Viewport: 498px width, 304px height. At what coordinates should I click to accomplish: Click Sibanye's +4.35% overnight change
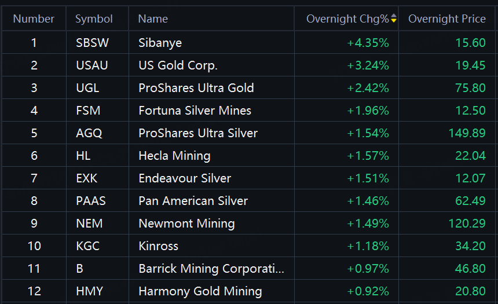click(368, 42)
